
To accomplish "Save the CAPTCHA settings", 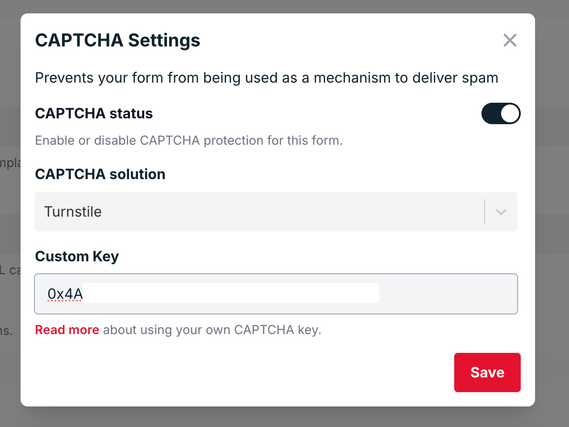I will tap(487, 373).
